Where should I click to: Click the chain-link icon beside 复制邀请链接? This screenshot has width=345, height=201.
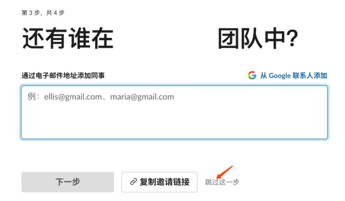click(133, 182)
